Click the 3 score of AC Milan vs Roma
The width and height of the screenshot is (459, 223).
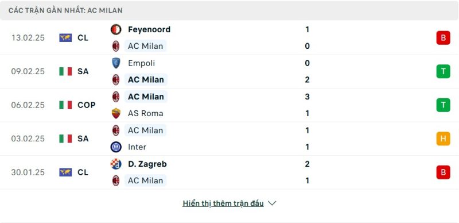coord(307,97)
